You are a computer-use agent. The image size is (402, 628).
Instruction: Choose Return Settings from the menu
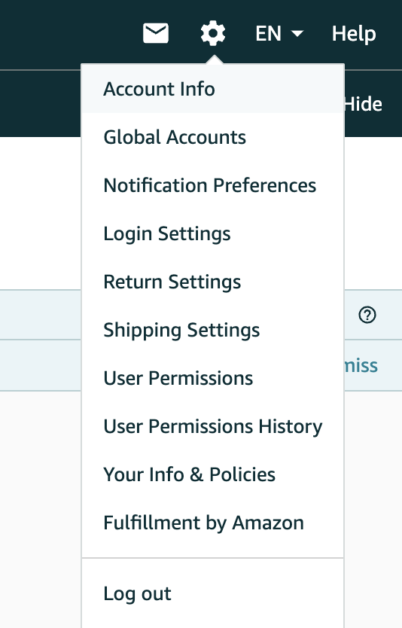pyautogui.click(x=213, y=282)
